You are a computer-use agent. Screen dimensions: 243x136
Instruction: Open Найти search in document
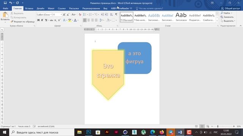pyautogui.click(x=226, y=13)
